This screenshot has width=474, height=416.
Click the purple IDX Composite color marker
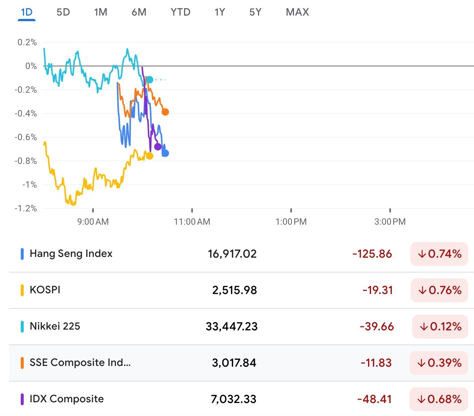[22, 399]
